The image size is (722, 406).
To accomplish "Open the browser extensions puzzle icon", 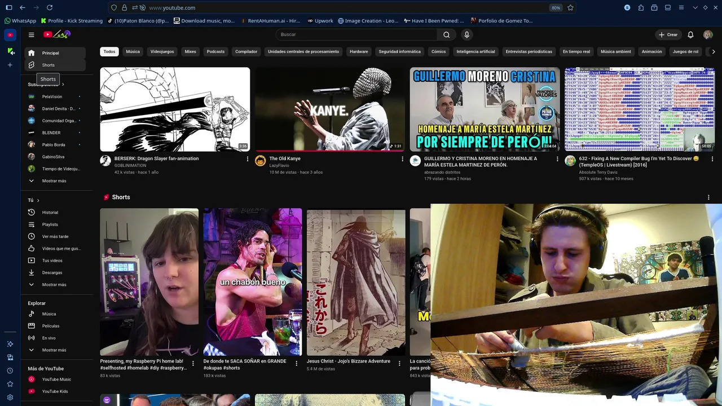I will pyautogui.click(x=641, y=8).
